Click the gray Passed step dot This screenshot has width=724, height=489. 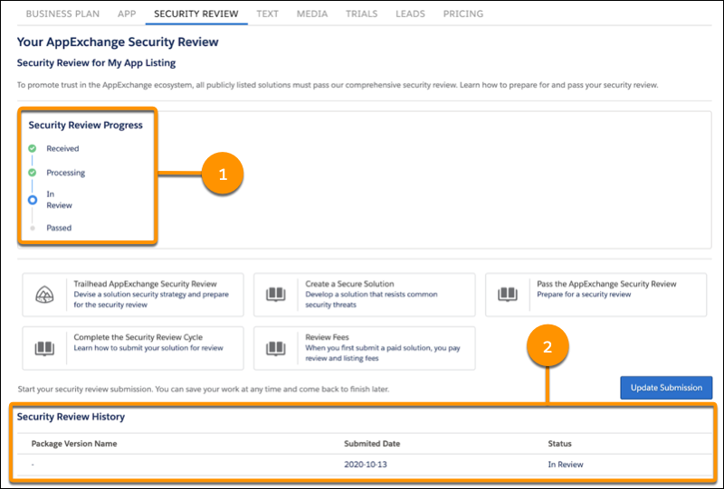pyautogui.click(x=33, y=228)
